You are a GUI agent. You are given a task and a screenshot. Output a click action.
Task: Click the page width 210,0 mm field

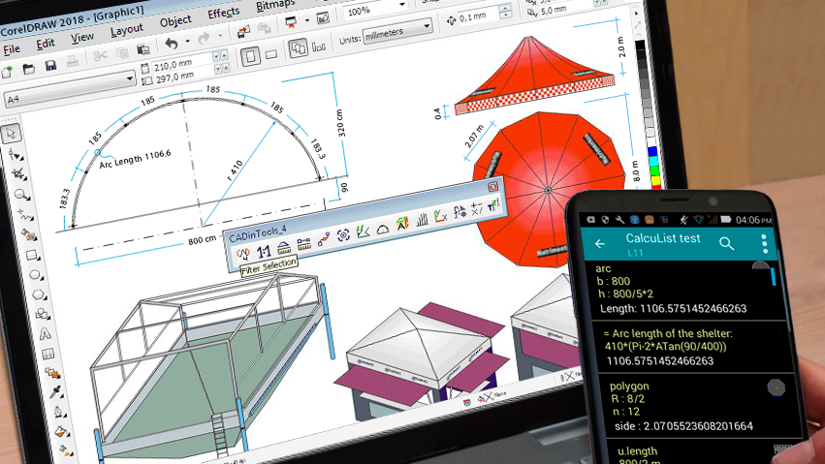tap(181, 62)
